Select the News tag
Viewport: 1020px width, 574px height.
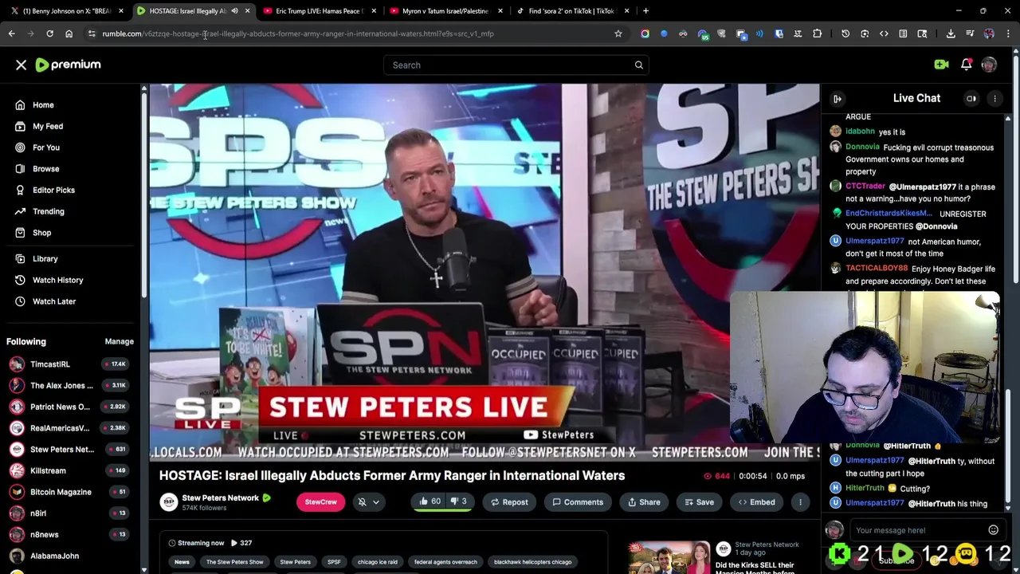(x=182, y=562)
